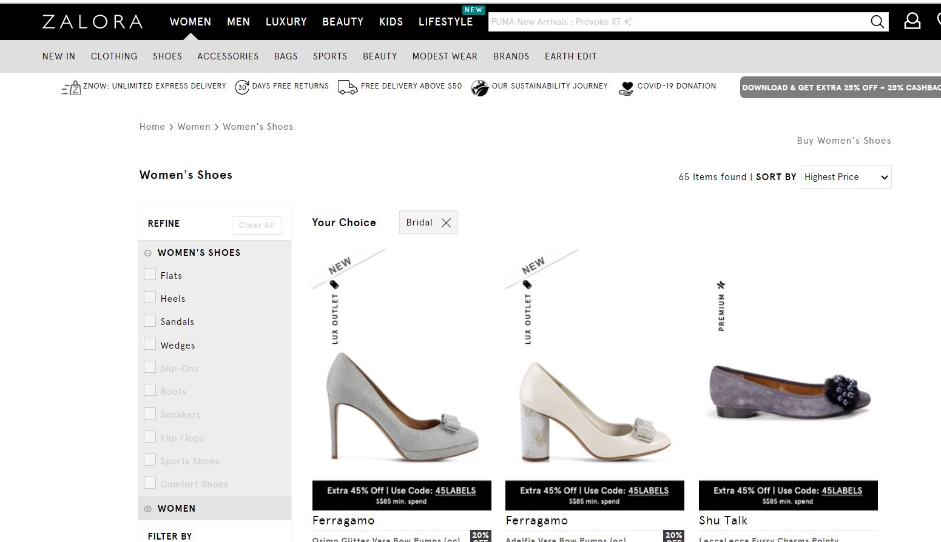Click the Lux Outlet tag on the silver pump

pos(334,312)
